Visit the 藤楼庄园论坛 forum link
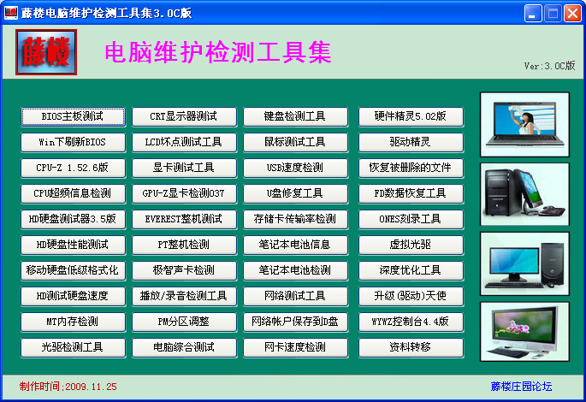The image size is (586, 402). 521,387
